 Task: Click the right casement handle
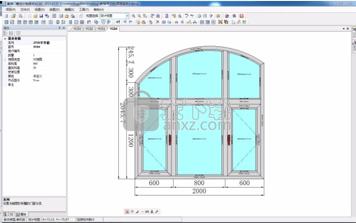(x=229, y=140)
